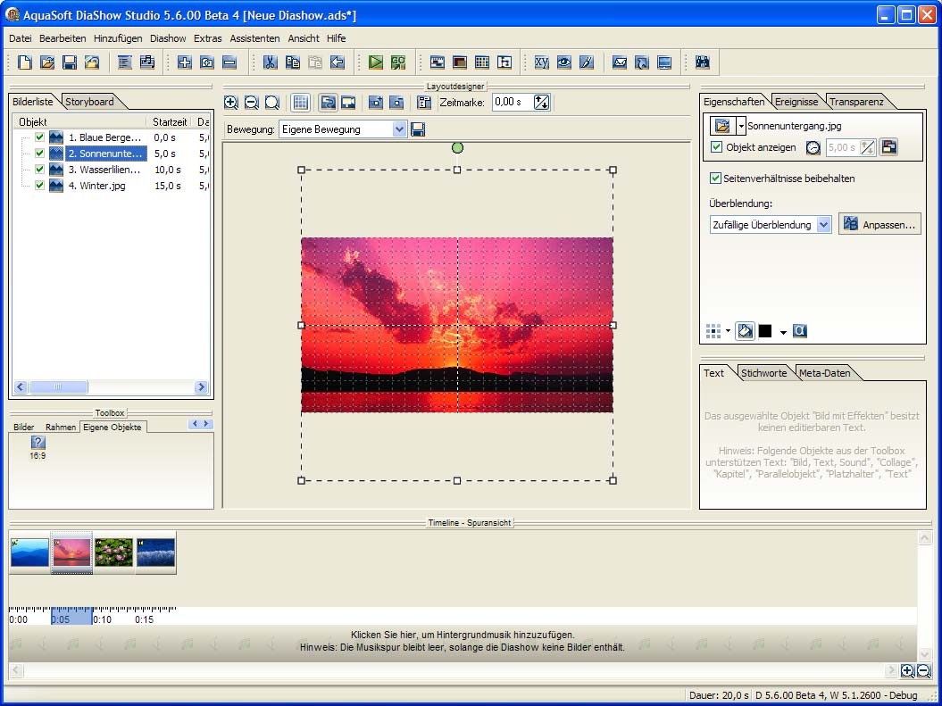Click the paint bucket fill icon

(744, 331)
